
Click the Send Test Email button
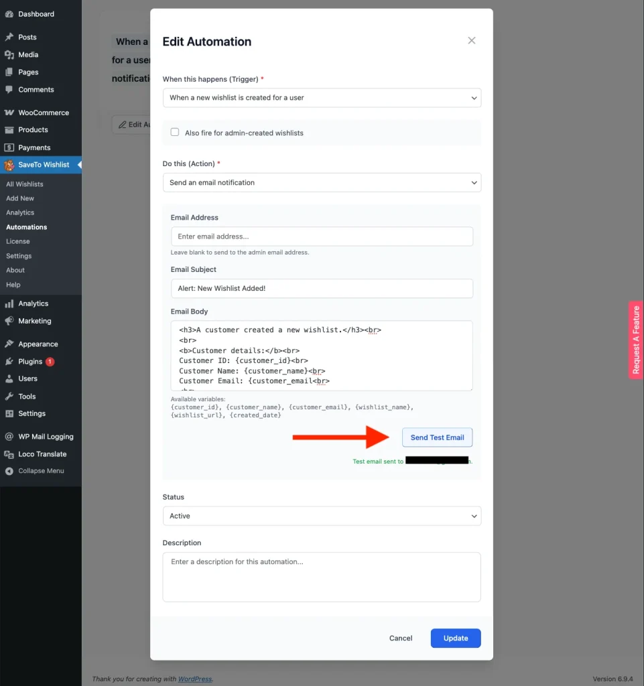click(437, 437)
